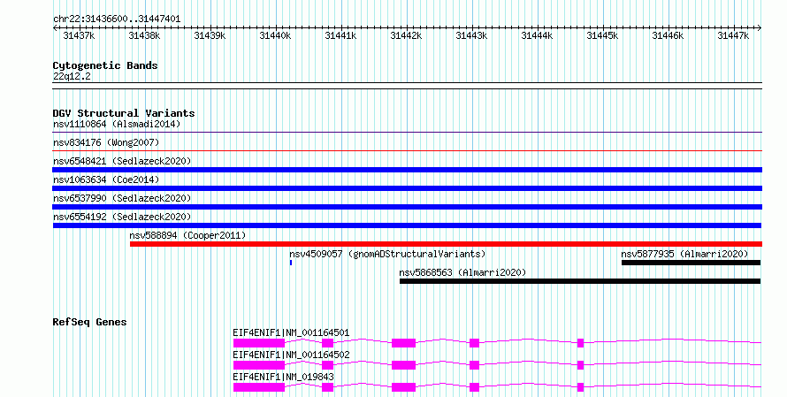Open transcript EIF4ENIF1|NM_001164501 label
Screen dimensions: 787x397
click(x=291, y=332)
